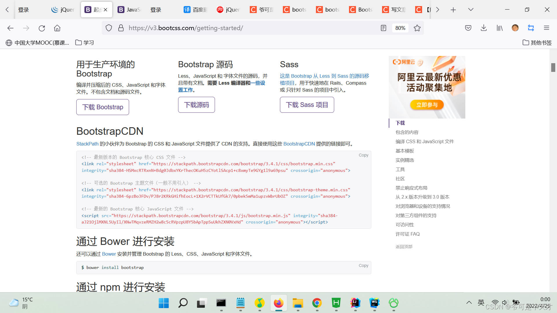
Task: Click the home icon in the toolbar
Action: pos(57,28)
